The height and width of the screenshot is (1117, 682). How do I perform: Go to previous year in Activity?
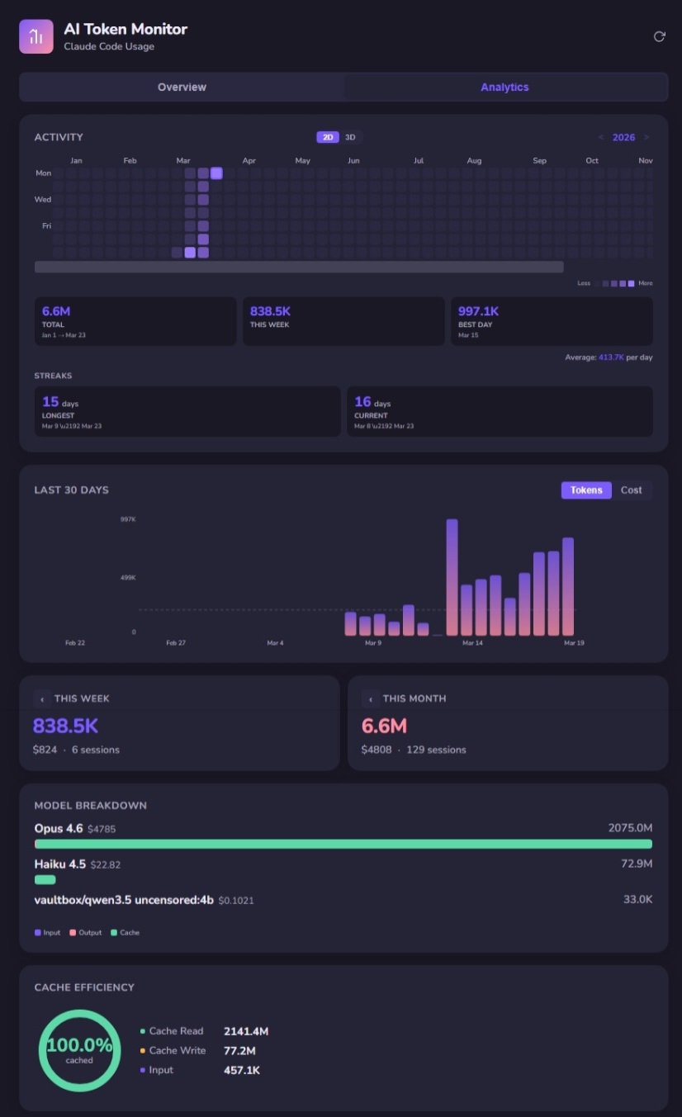coord(601,138)
